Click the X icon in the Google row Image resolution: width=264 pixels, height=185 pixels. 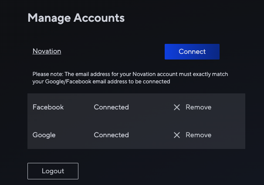tap(177, 135)
